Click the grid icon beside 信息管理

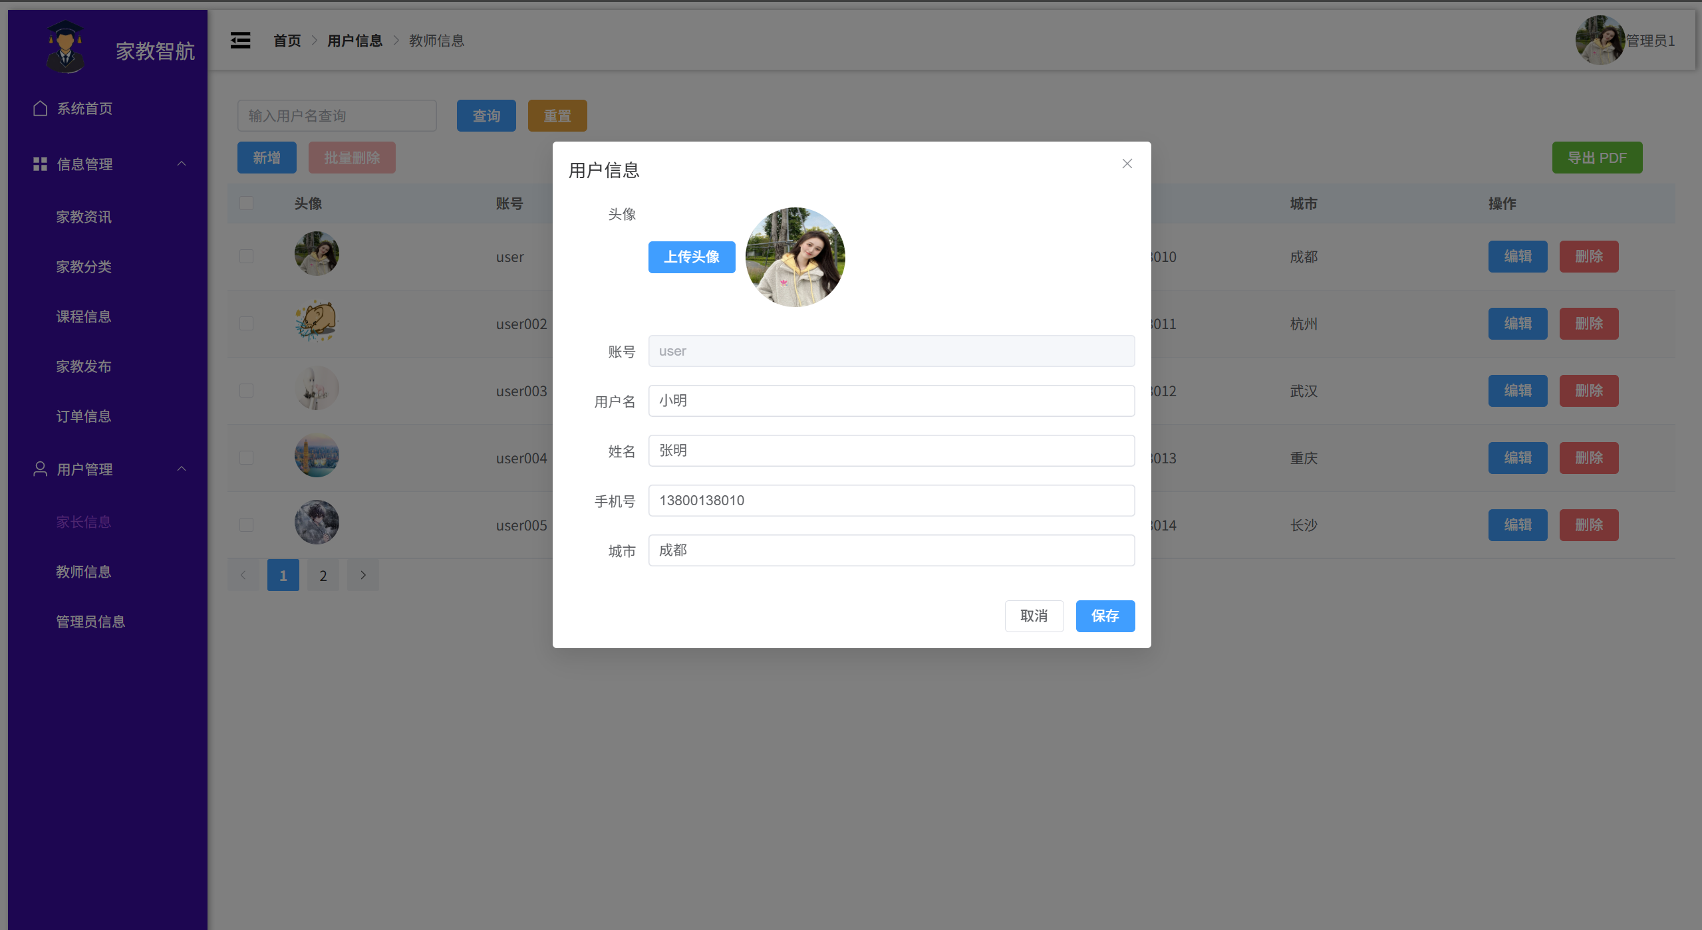click(x=40, y=164)
